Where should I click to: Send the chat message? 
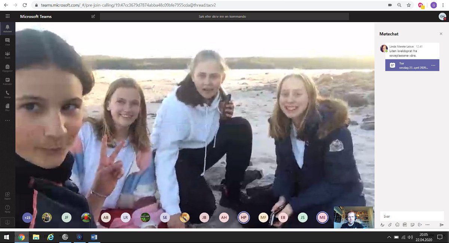pos(442,225)
